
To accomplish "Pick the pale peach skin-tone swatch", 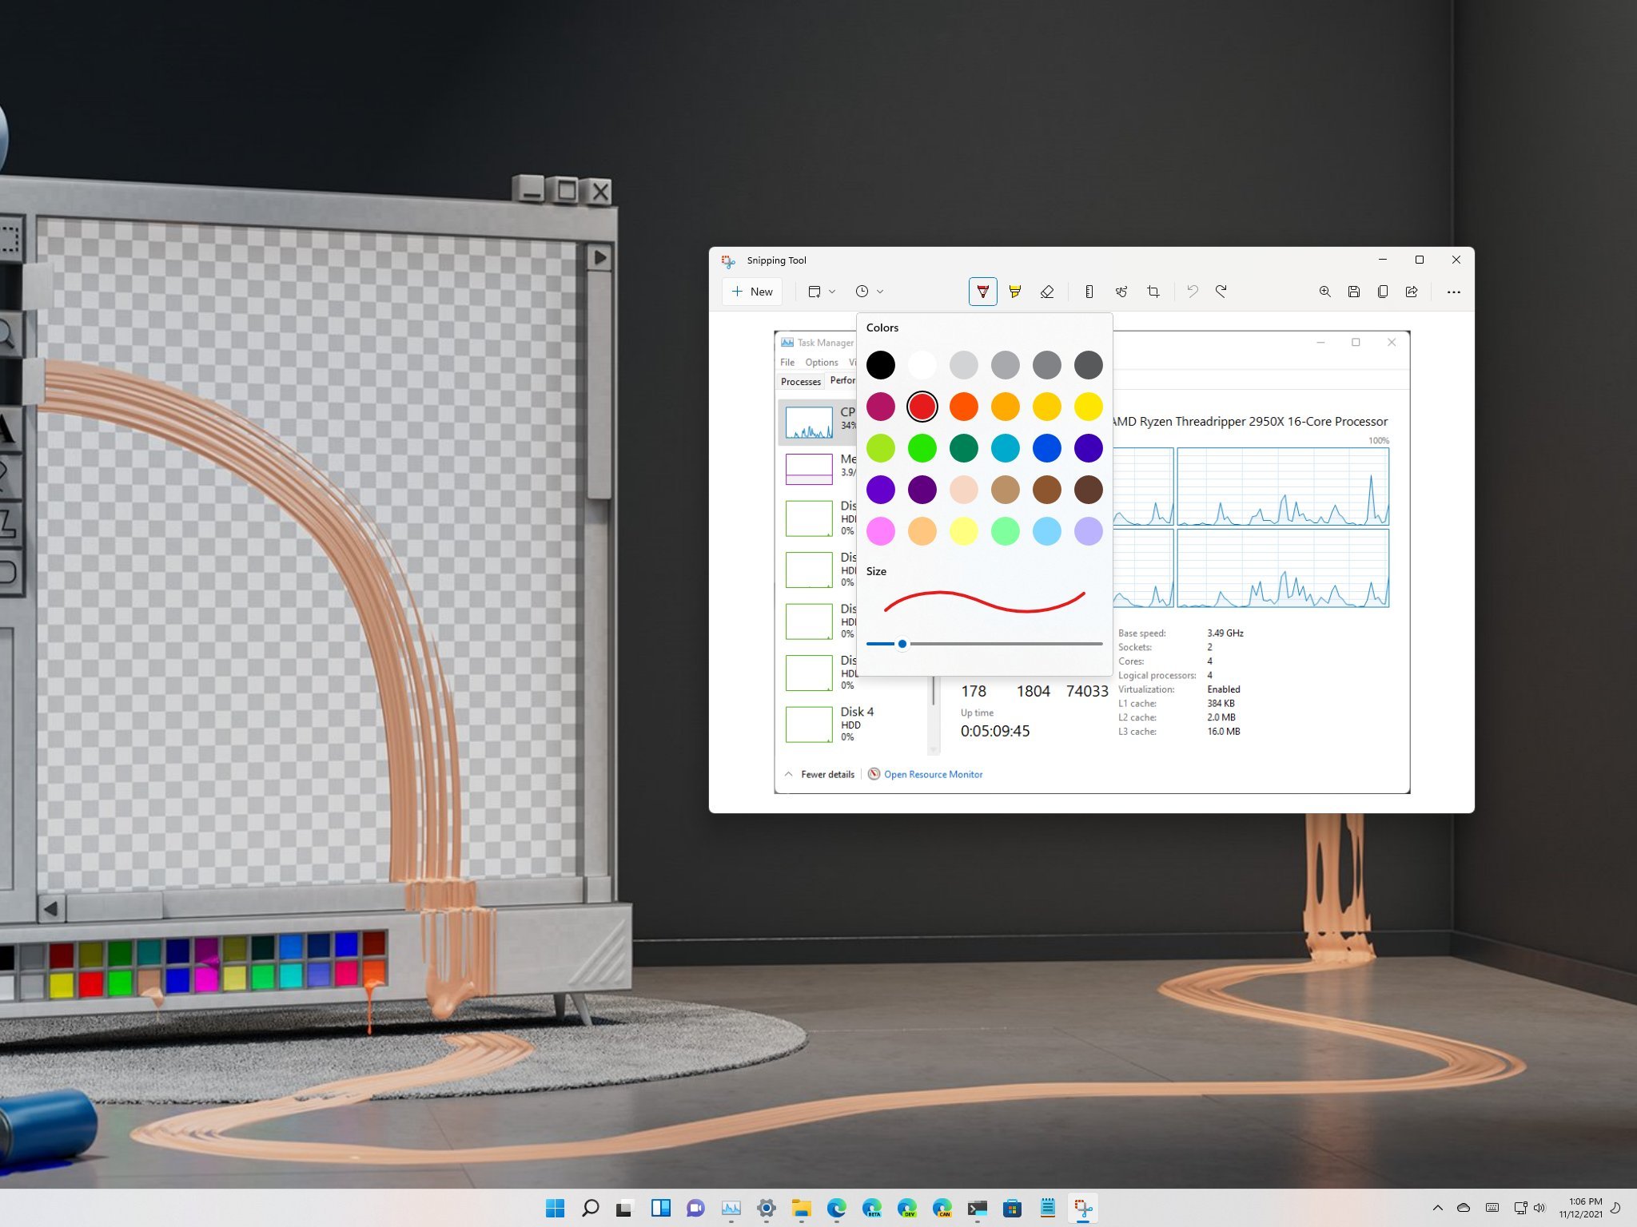I will pos(963,490).
